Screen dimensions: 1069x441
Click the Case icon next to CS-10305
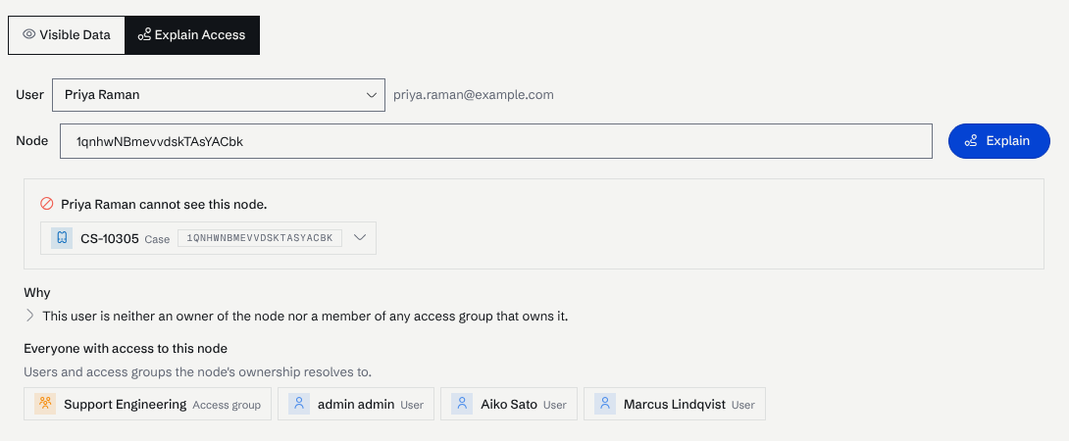pos(62,238)
